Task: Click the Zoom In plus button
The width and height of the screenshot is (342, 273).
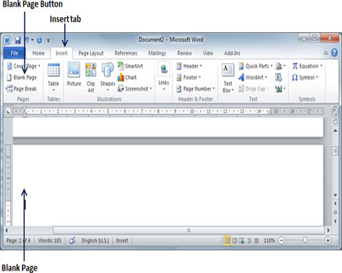Action: pos(328,240)
